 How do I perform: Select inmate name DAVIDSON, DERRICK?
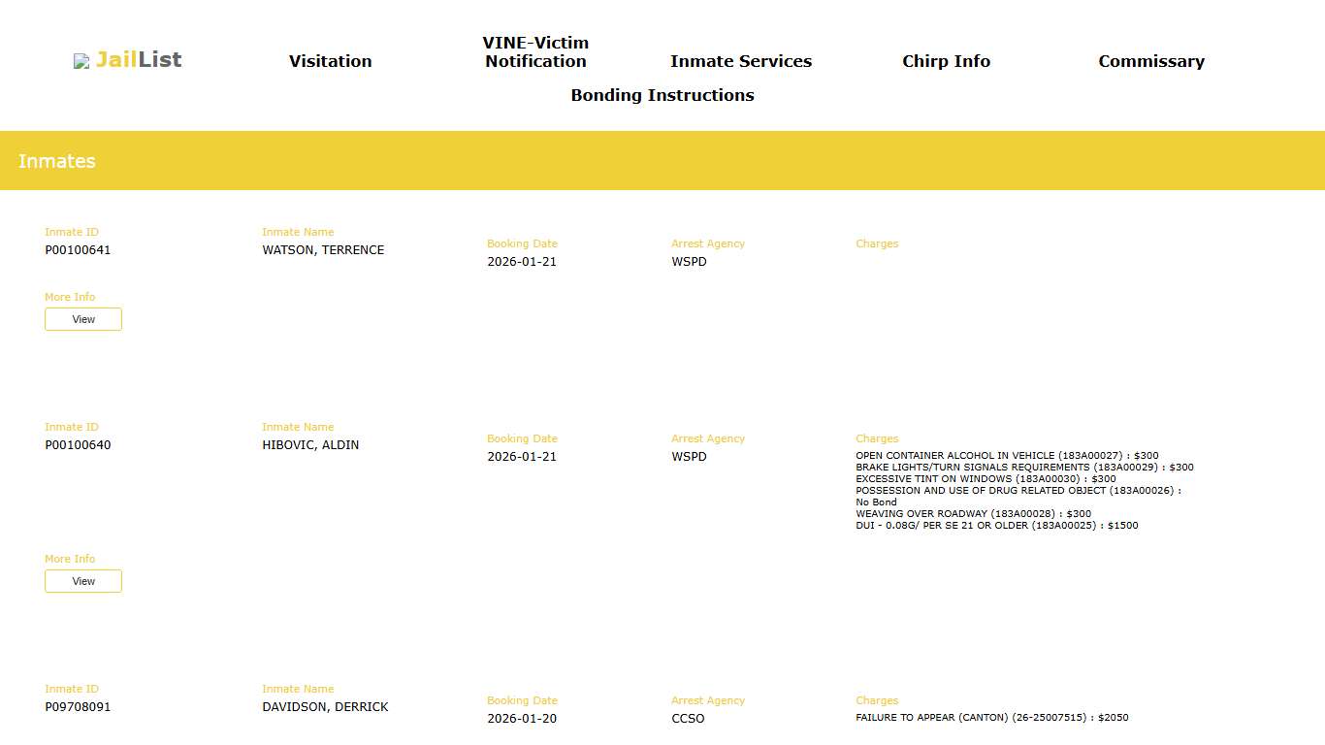click(325, 706)
